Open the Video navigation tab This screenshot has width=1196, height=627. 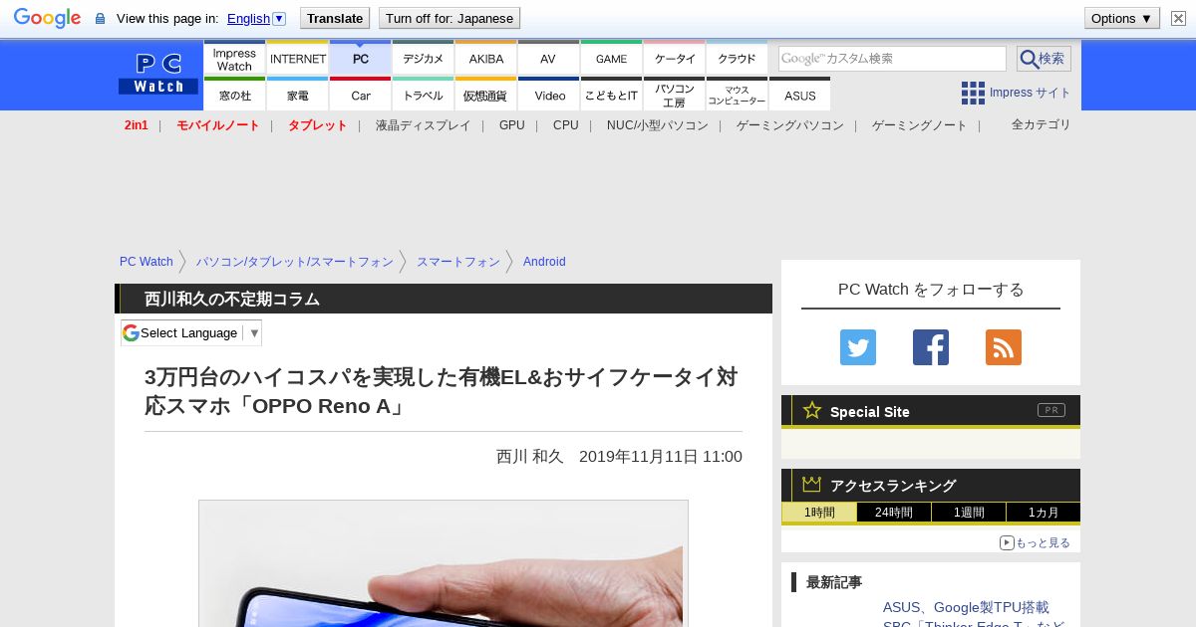(549, 95)
